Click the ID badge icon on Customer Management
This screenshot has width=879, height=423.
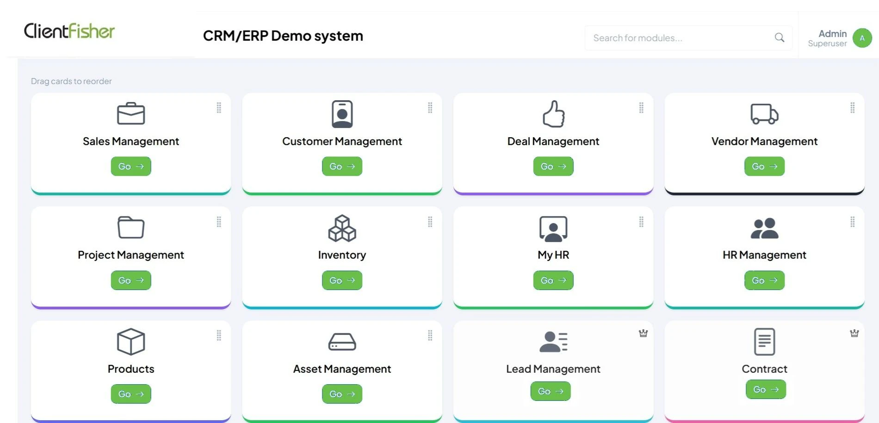pyautogui.click(x=342, y=114)
